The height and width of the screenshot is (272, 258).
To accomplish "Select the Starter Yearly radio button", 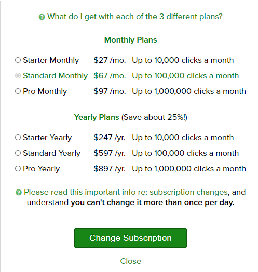I will click(x=18, y=138).
